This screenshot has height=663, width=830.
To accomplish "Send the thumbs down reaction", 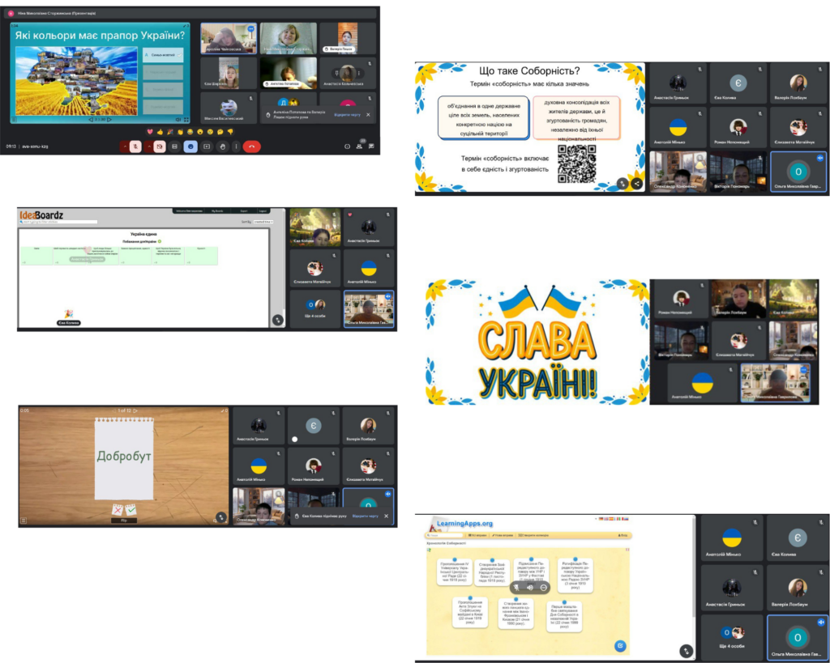I will click(230, 132).
